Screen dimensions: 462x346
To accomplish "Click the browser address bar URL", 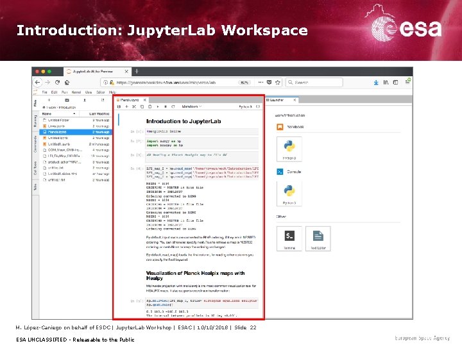I will pos(166,83).
